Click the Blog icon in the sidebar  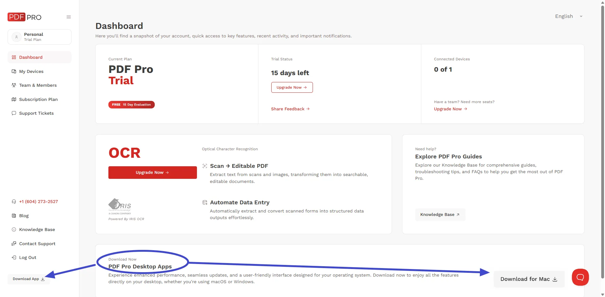[14, 216]
